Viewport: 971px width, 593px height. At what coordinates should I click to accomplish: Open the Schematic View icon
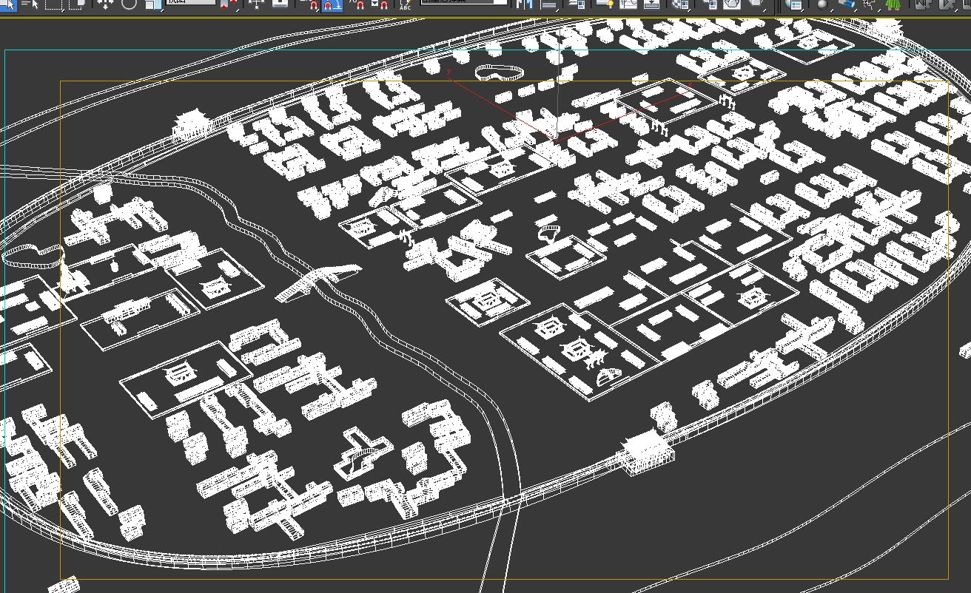652,4
